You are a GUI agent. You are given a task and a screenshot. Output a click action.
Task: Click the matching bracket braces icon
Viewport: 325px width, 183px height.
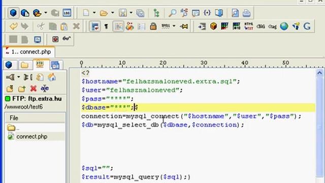click(x=207, y=13)
